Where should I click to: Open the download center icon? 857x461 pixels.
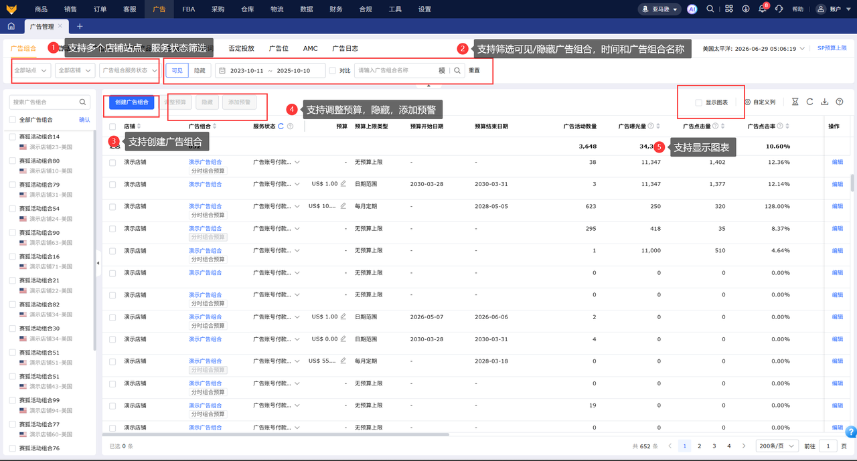click(746, 9)
